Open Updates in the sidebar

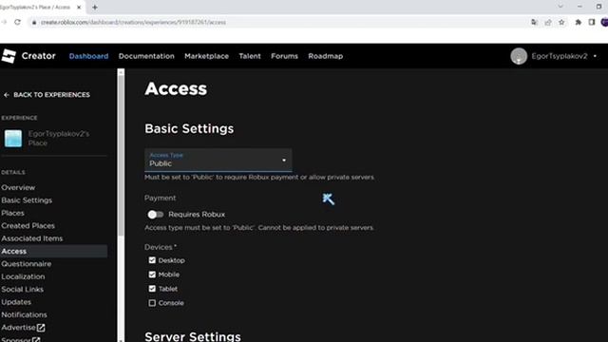coord(16,302)
